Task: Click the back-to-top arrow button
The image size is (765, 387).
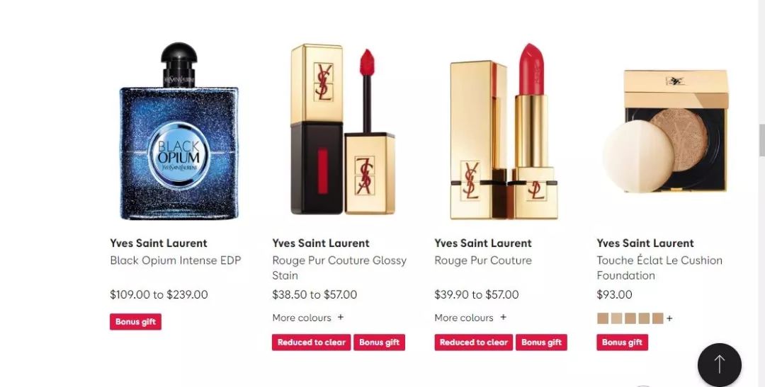Action: pyautogui.click(x=719, y=364)
